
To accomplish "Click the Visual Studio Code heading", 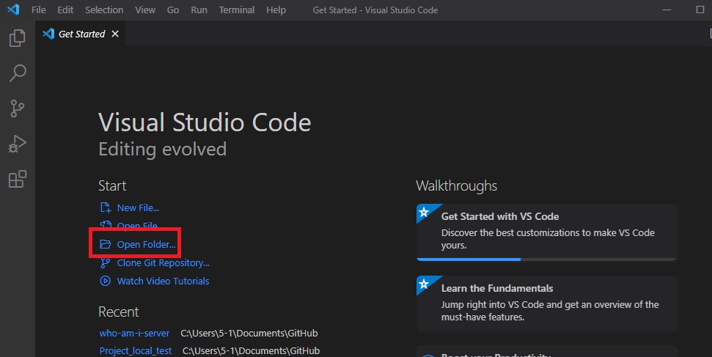I will 205,122.
